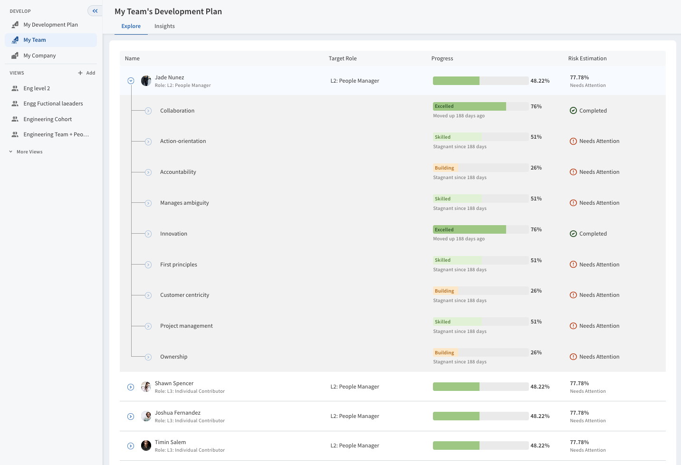This screenshot has height=465, width=681.
Task: Click Shawn Spencer's progress bar
Action: 480,387
